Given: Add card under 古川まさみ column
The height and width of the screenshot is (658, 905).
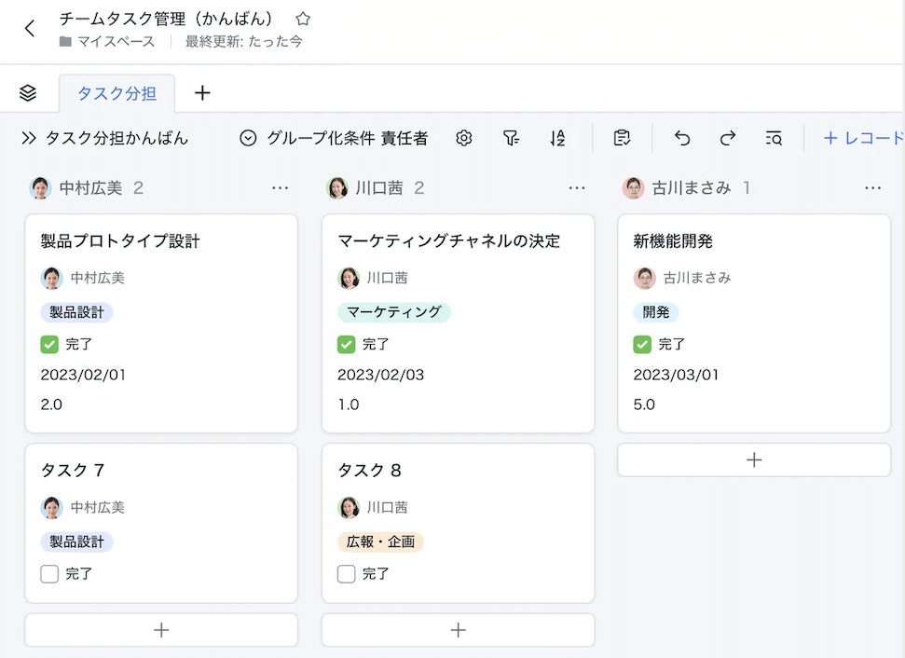Looking at the screenshot, I should point(754,459).
